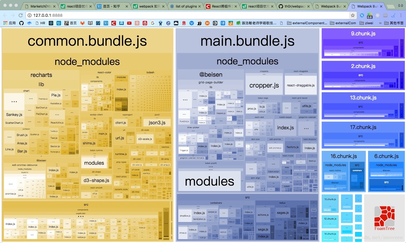Open the 其他书签 bookmarks folder

394,23
